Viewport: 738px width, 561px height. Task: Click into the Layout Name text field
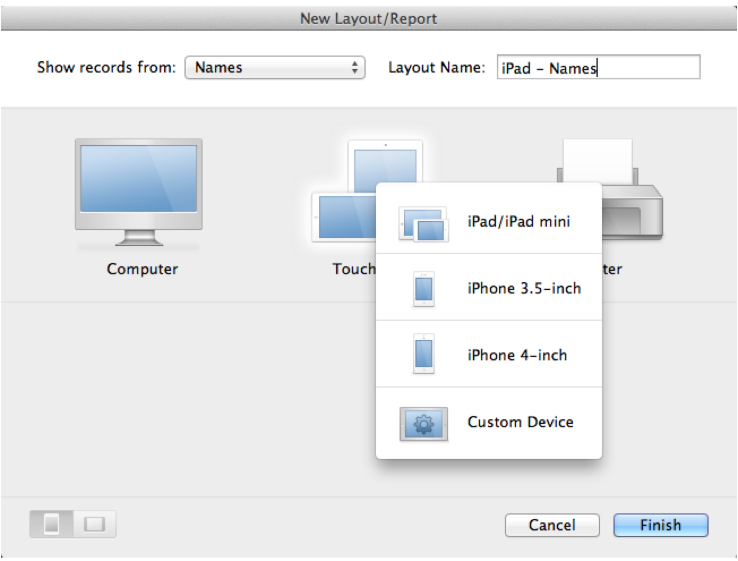point(598,67)
